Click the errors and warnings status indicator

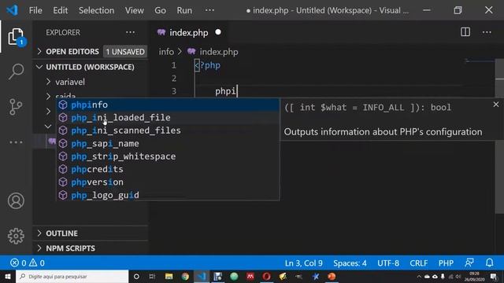coord(28,263)
